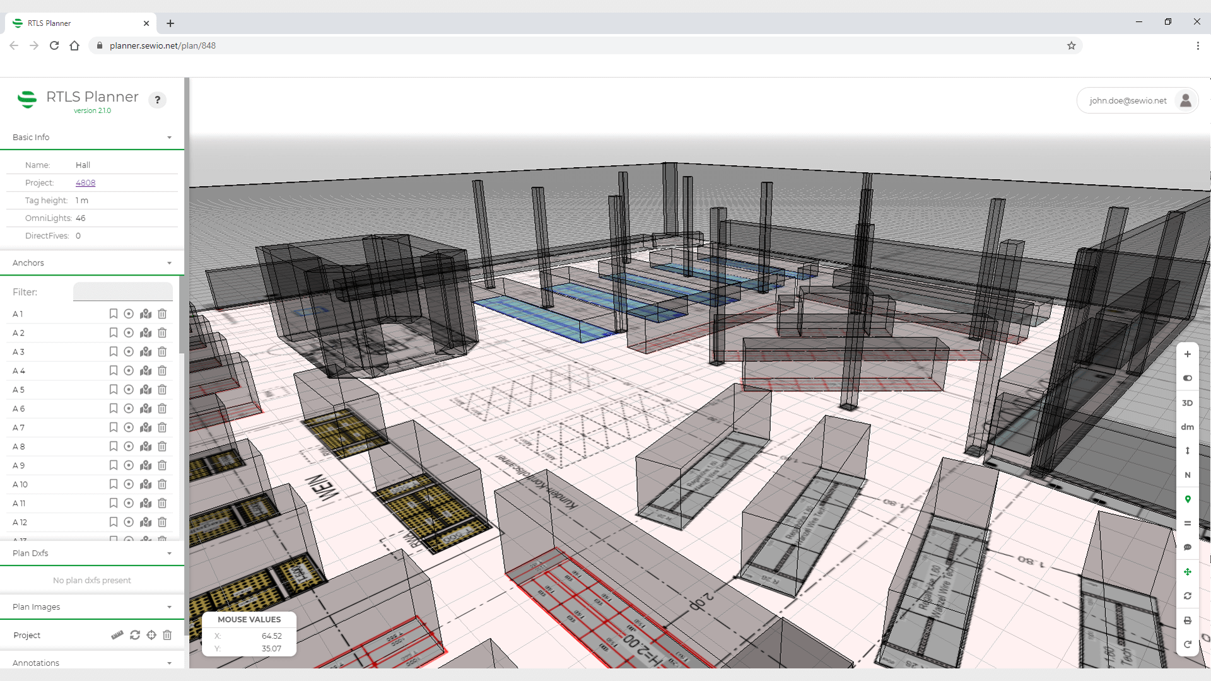Toggle visibility with the eye switch on toolbar
Image resolution: width=1211 pixels, height=681 pixels.
(x=1188, y=378)
